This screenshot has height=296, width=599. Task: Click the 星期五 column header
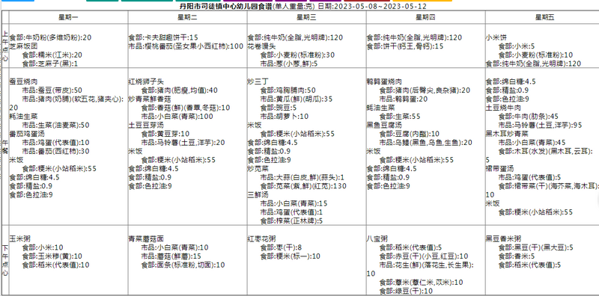pyautogui.click(x=544, y=17)
